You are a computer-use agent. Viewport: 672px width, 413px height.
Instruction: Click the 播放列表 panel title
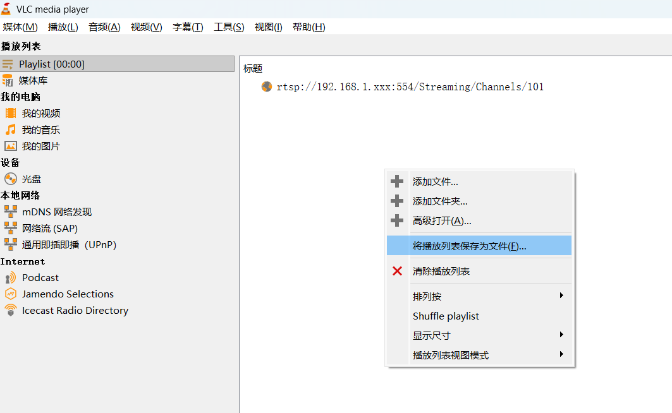[x=21, y=46]
